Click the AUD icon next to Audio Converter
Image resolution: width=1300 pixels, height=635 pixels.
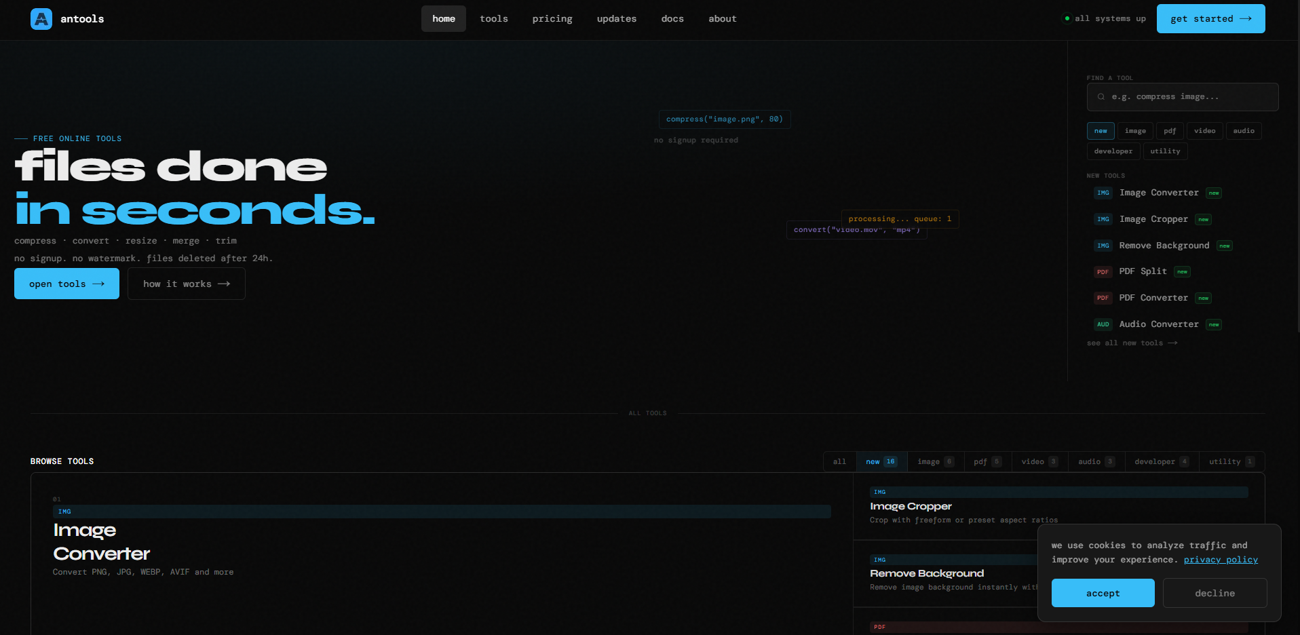[1103, 324]
